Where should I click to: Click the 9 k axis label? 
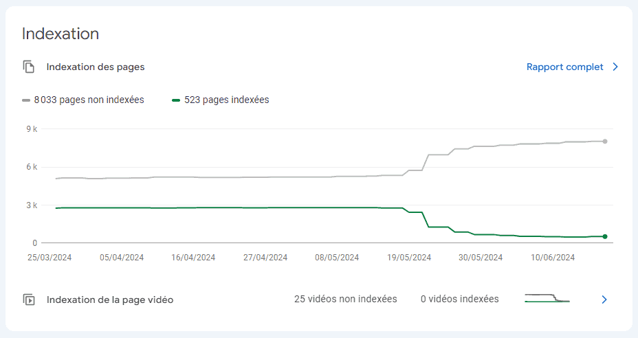coord(31,129)
